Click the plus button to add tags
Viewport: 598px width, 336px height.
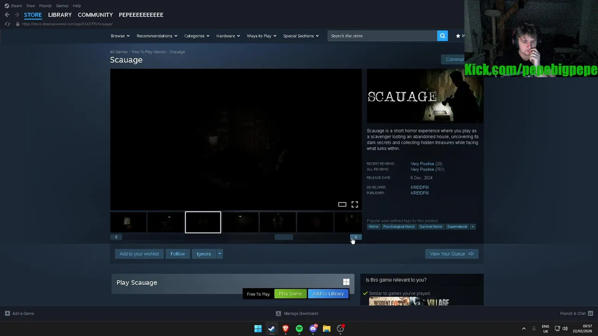coord(472,227)
